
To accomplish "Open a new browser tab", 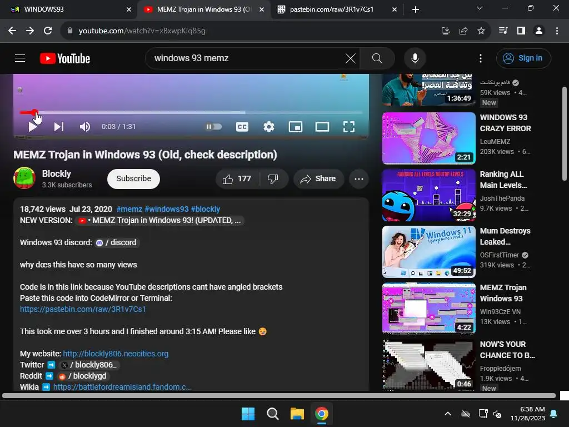I will (416, 9).
